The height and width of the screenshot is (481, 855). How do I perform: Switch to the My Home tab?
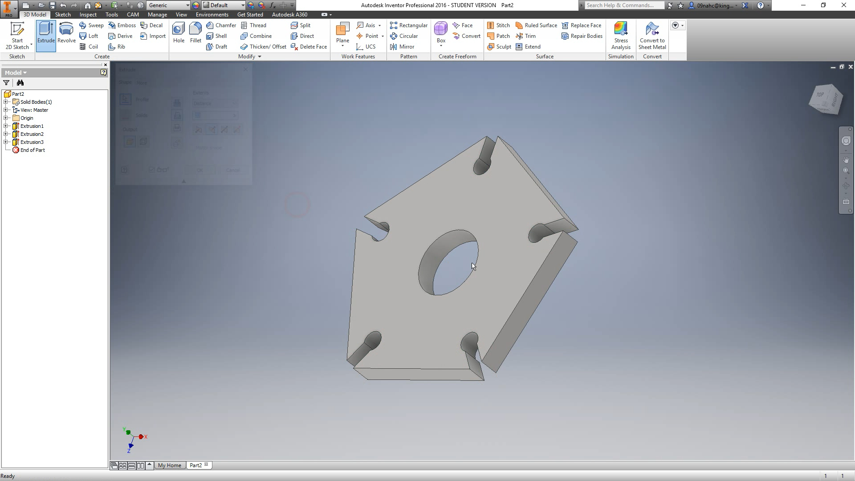170,465
